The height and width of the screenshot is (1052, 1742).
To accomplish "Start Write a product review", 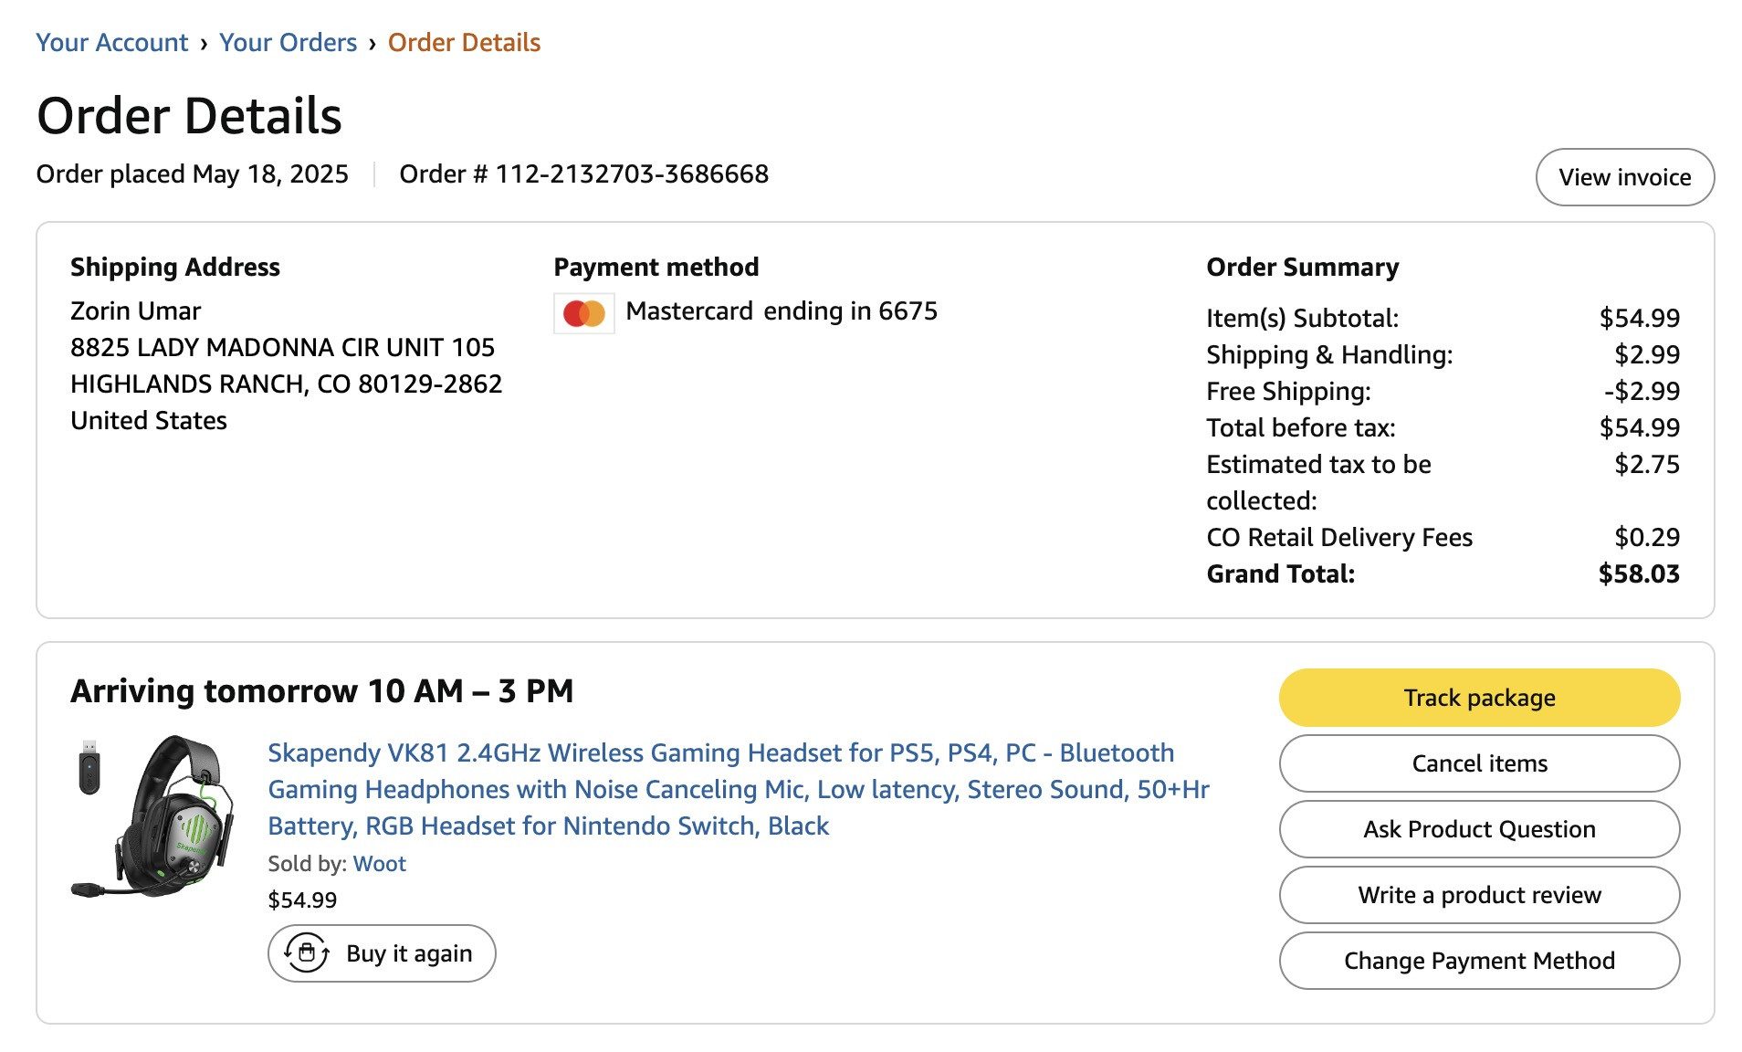I will tap(1479, 895).
